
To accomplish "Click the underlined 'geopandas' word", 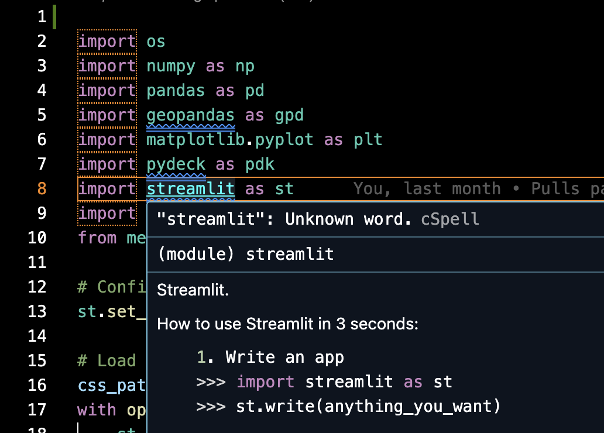I will (190, 116).
